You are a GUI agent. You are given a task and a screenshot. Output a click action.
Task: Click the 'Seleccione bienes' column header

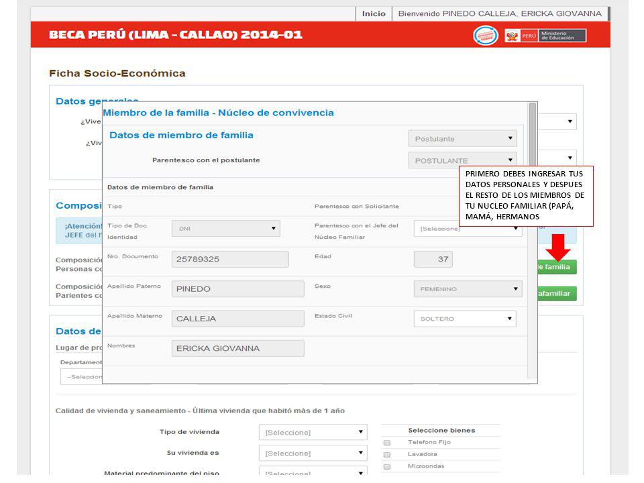(441, 431)
